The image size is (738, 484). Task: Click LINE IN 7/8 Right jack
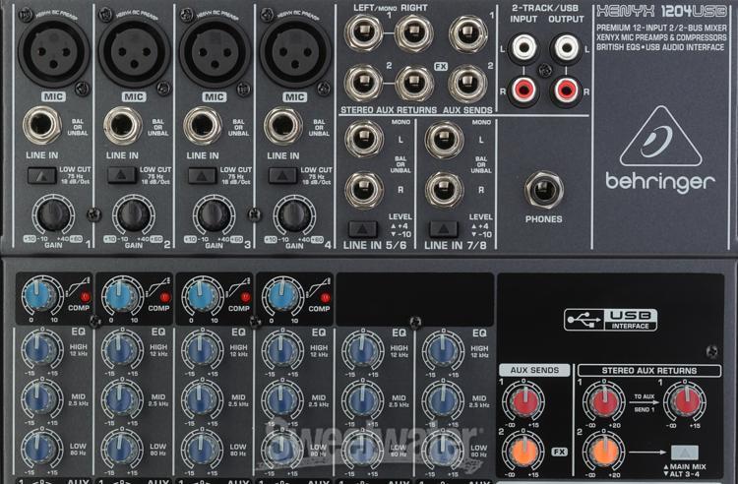point(445,190)
